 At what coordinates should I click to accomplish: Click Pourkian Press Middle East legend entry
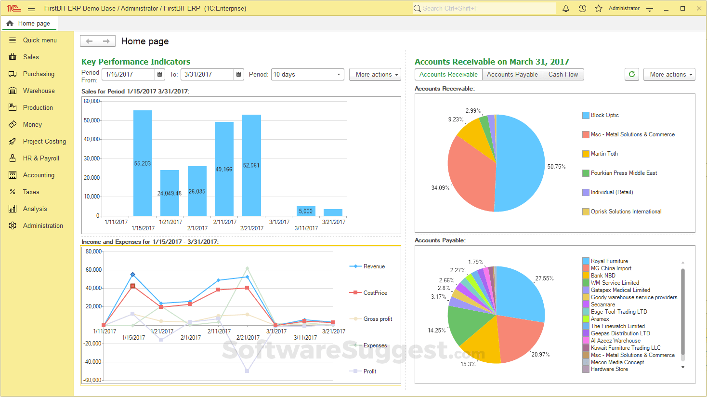(620, 173)
